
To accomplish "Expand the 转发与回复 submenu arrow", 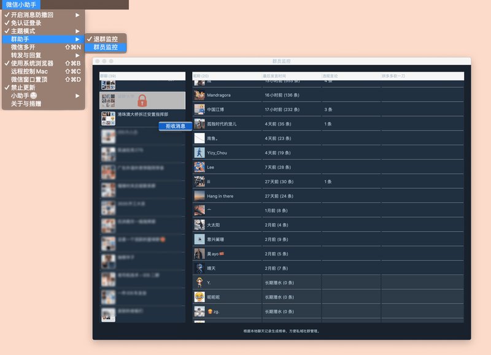I will [x=77, y=55].
